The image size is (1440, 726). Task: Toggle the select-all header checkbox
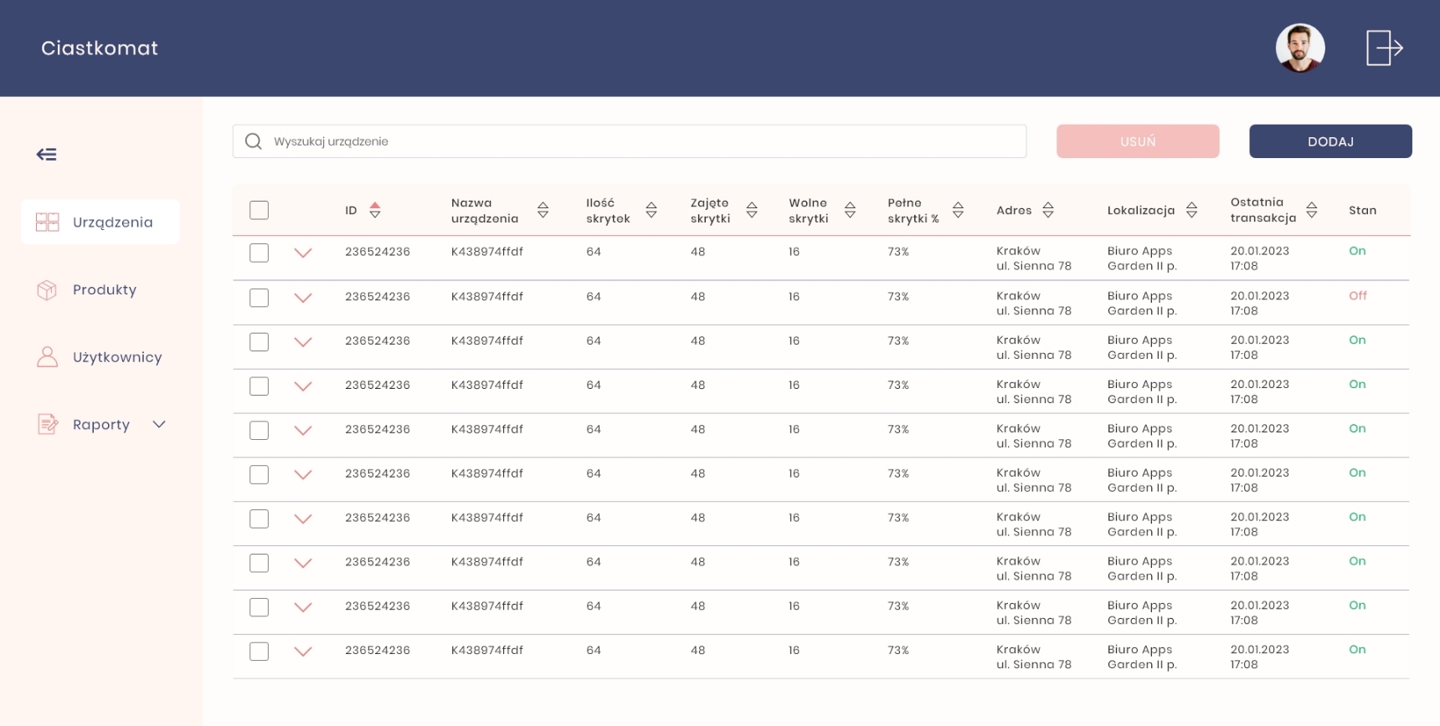pyautogui.click(x=260, y=211)
